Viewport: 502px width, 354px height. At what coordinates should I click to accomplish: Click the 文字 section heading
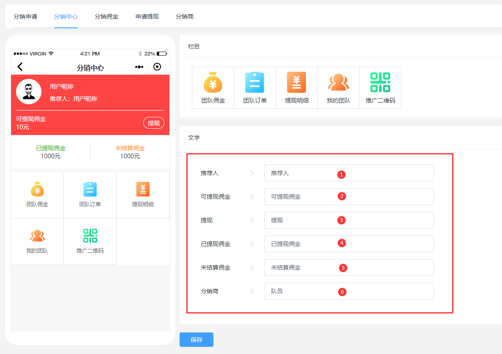pos(194,138)
